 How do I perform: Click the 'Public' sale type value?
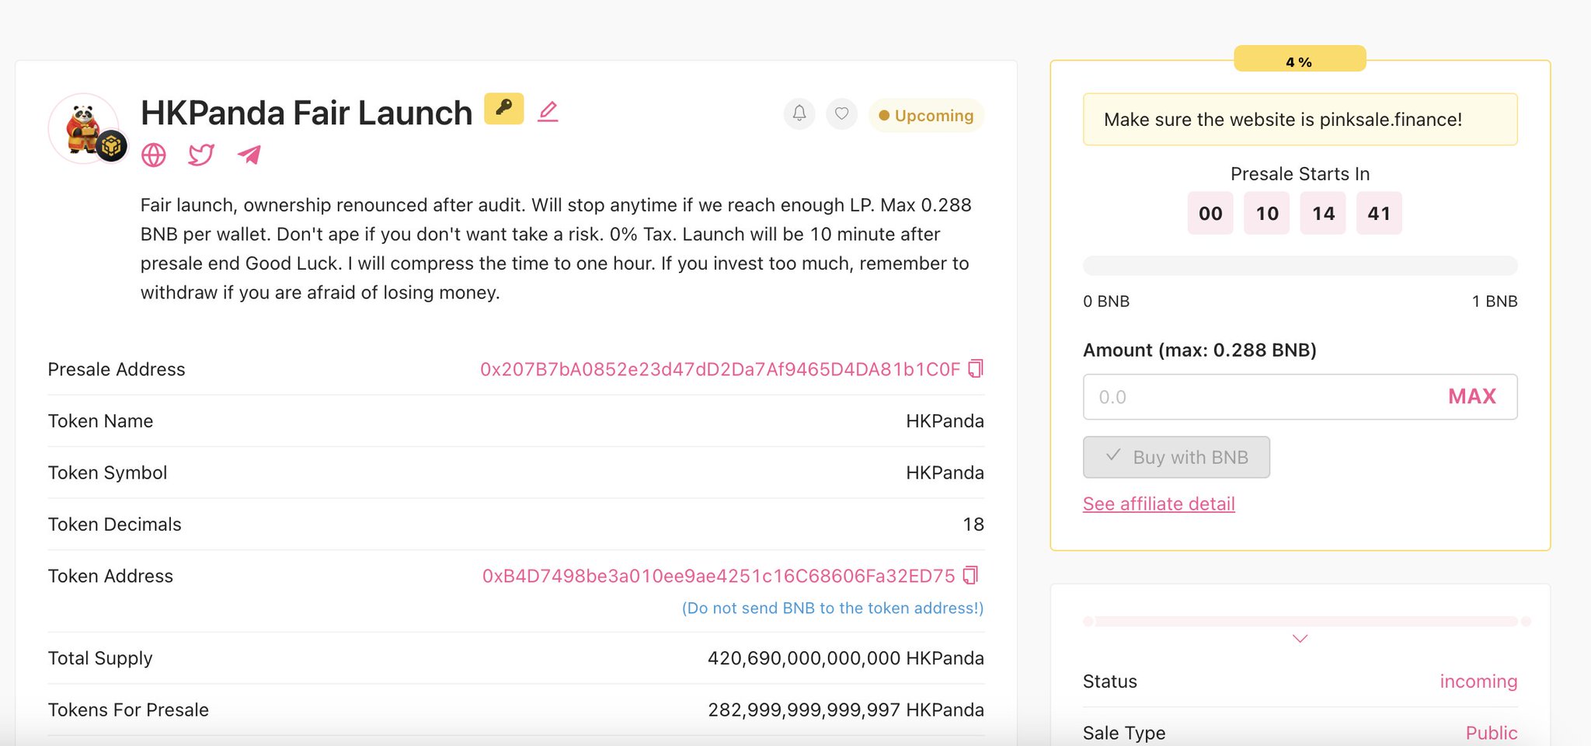tap(1491, 733)
